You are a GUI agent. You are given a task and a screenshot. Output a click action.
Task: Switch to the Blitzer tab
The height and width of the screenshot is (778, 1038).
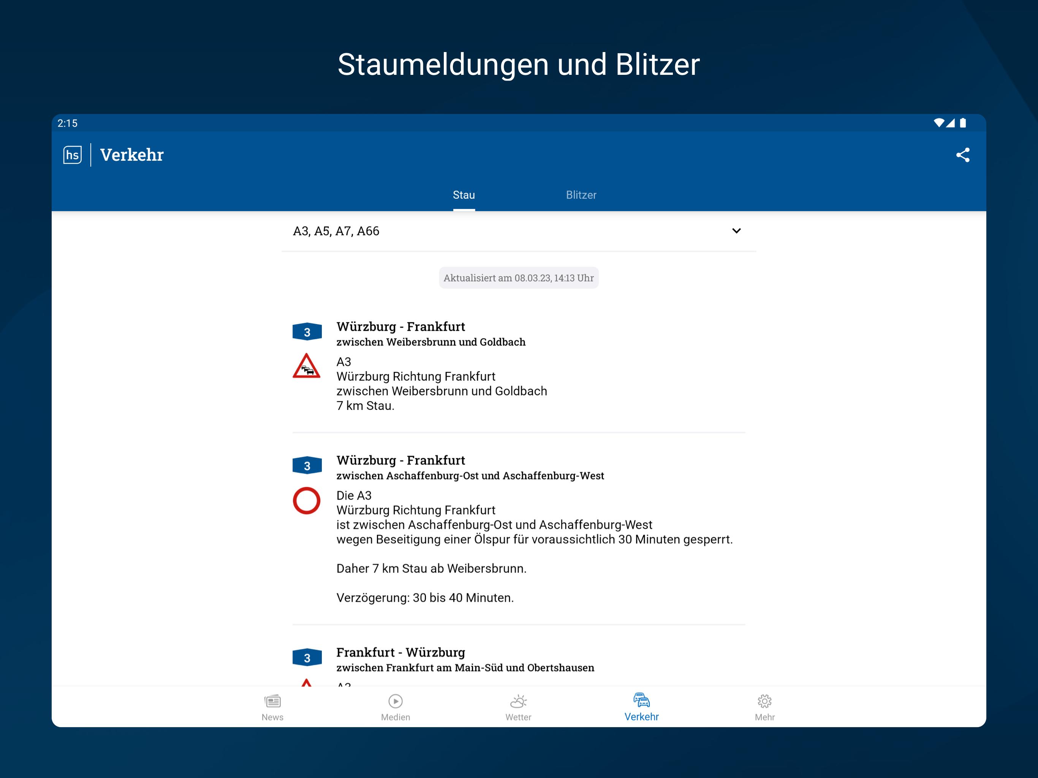[x=581, y=195]
